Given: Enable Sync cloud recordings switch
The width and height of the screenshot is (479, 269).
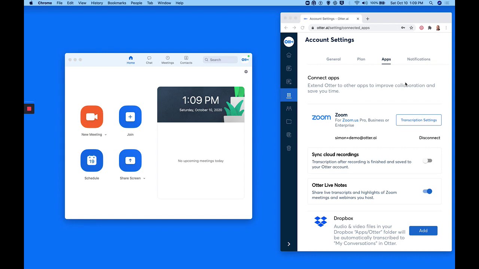Looking at the screenshot, I should pyautogui.click(x=427, y=161).
